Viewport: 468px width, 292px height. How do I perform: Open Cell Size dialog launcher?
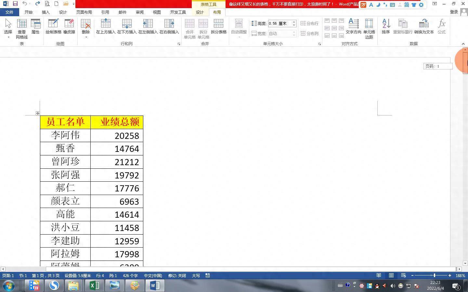tap(319, 44)
